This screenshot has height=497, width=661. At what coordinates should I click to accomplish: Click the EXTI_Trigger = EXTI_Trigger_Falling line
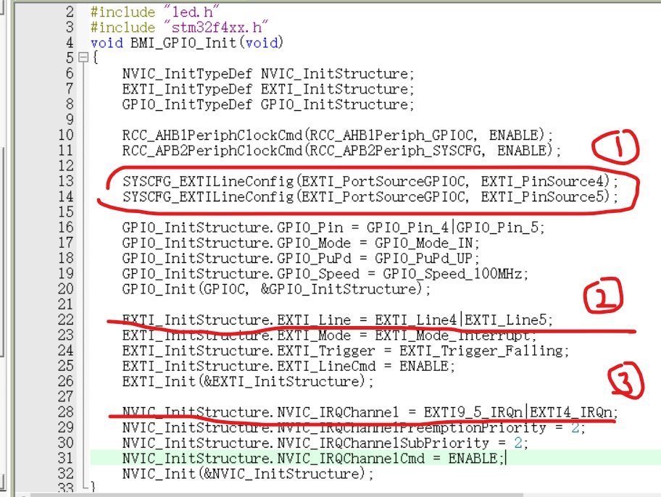point(346,351)
